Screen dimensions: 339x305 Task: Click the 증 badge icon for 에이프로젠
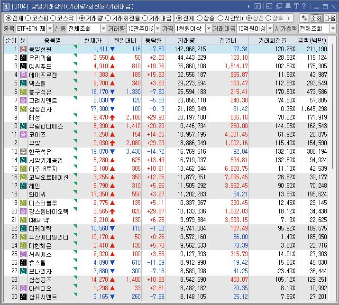[x=23, y=74]
